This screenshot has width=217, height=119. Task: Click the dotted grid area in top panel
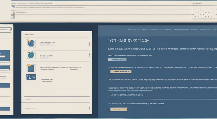(205, 12)
